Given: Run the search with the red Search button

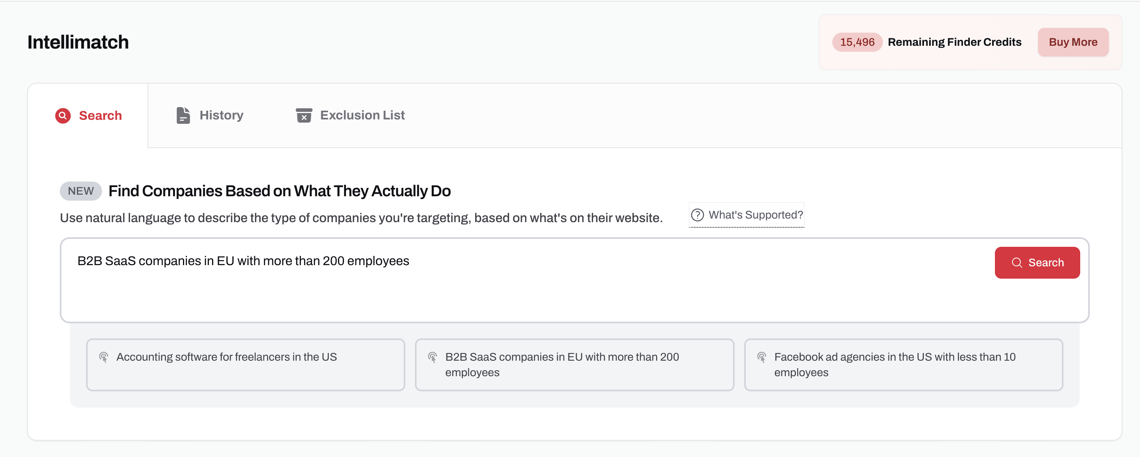Looking at the screenshot, I should click(1037, 262).
